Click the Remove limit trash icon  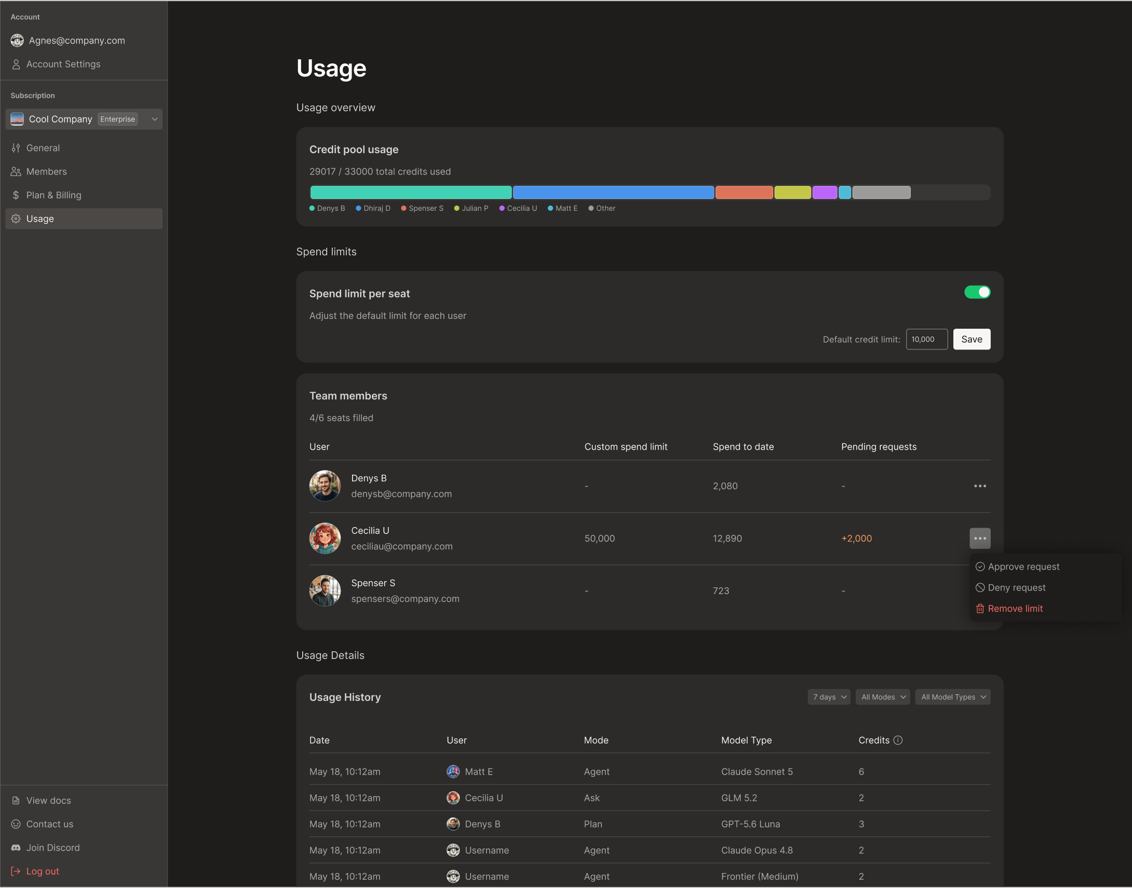click(x=980, y=609)
